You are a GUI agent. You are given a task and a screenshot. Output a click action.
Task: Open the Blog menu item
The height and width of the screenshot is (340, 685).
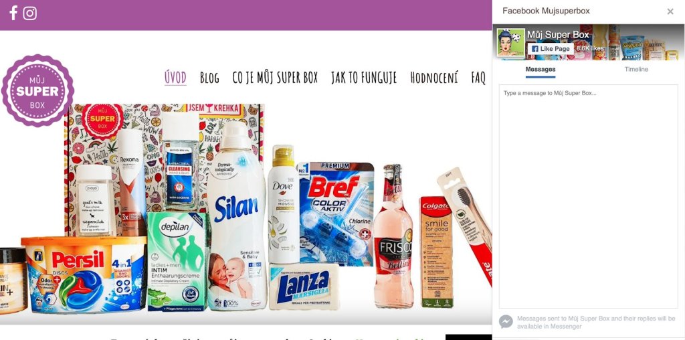(x=209, y=78)
